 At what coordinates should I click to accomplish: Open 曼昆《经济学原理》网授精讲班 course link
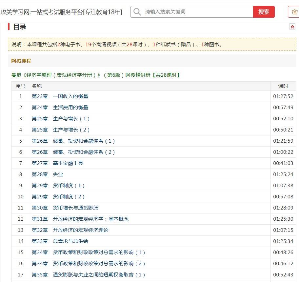(96, 75)
